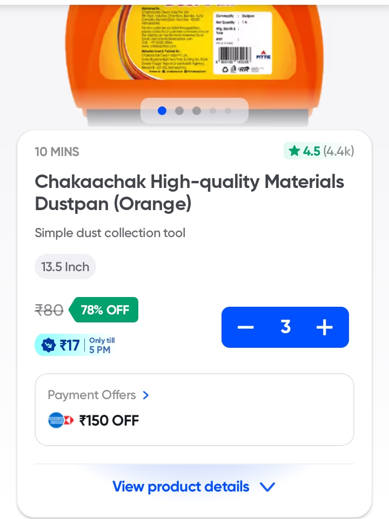The width and height of the screenshot is (389, 519).
Task: Tap the American Express card icon
Action: pos(55,420)
